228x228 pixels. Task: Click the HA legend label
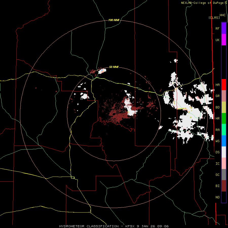point(217,85)
